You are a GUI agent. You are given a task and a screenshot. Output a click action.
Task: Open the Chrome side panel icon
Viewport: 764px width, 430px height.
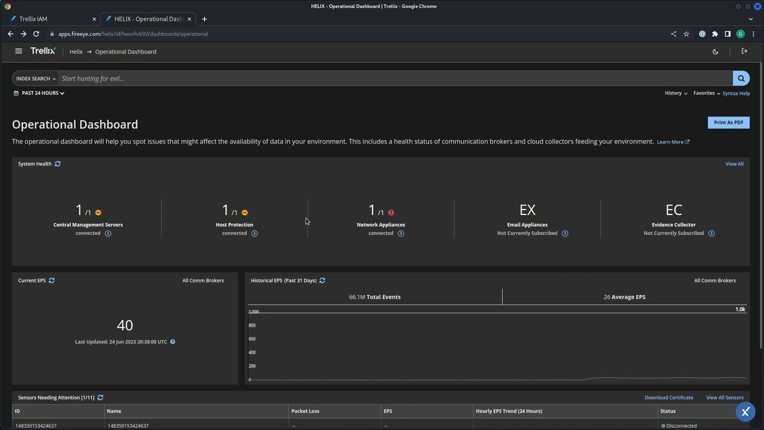(728, 34)
